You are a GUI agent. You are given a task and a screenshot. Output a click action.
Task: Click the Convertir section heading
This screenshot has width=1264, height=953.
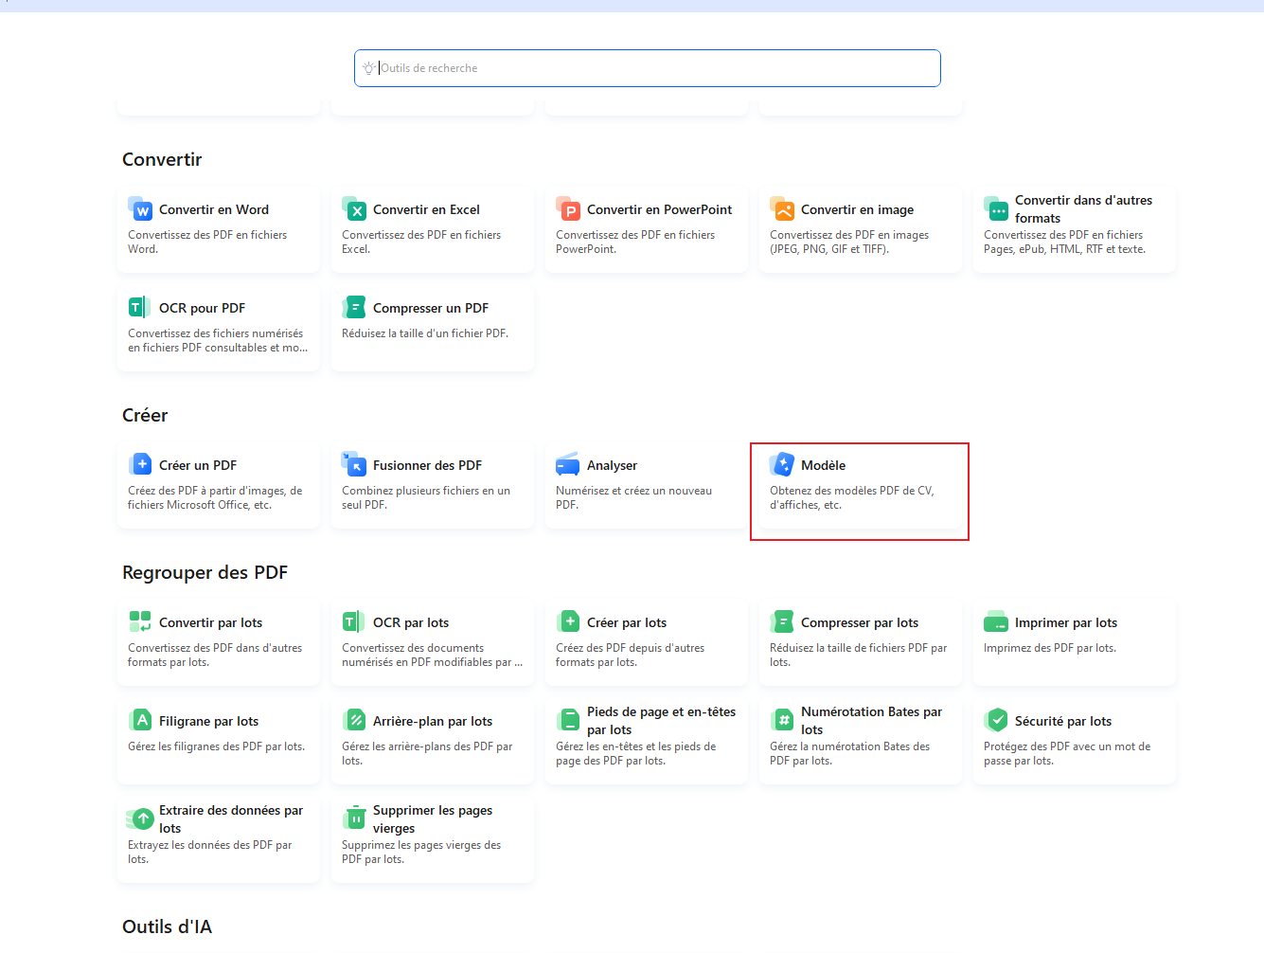click(162, 159)
